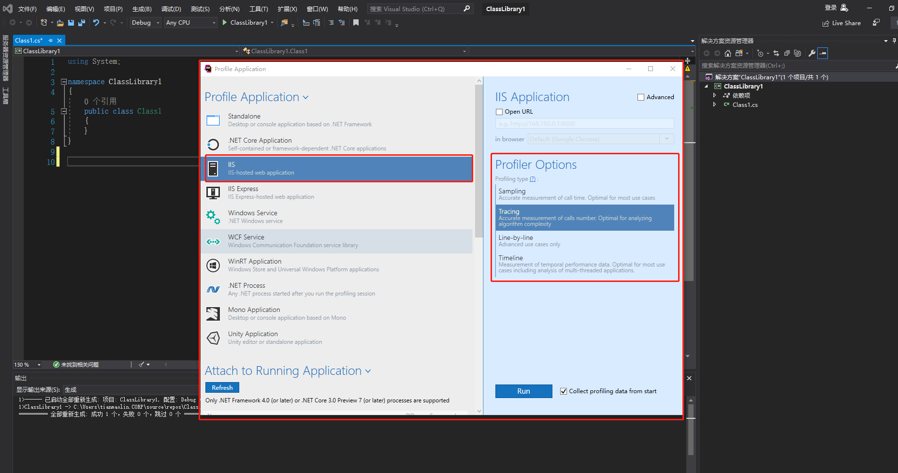Open the 生成(B) menu
Image resolution: width=898 pixels, height=473 pixels.
tap(142, 9)
